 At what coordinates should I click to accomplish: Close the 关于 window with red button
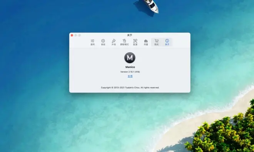(72, 35)
